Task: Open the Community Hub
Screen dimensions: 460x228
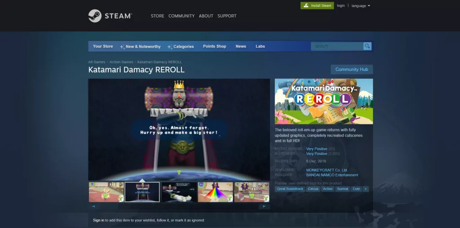Action: pyautogui.click(x=352, y=70)
